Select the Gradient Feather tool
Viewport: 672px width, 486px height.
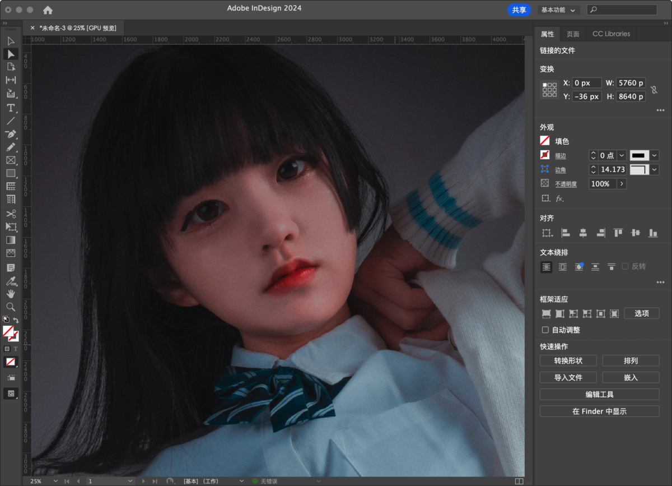(x=11, y=253)
